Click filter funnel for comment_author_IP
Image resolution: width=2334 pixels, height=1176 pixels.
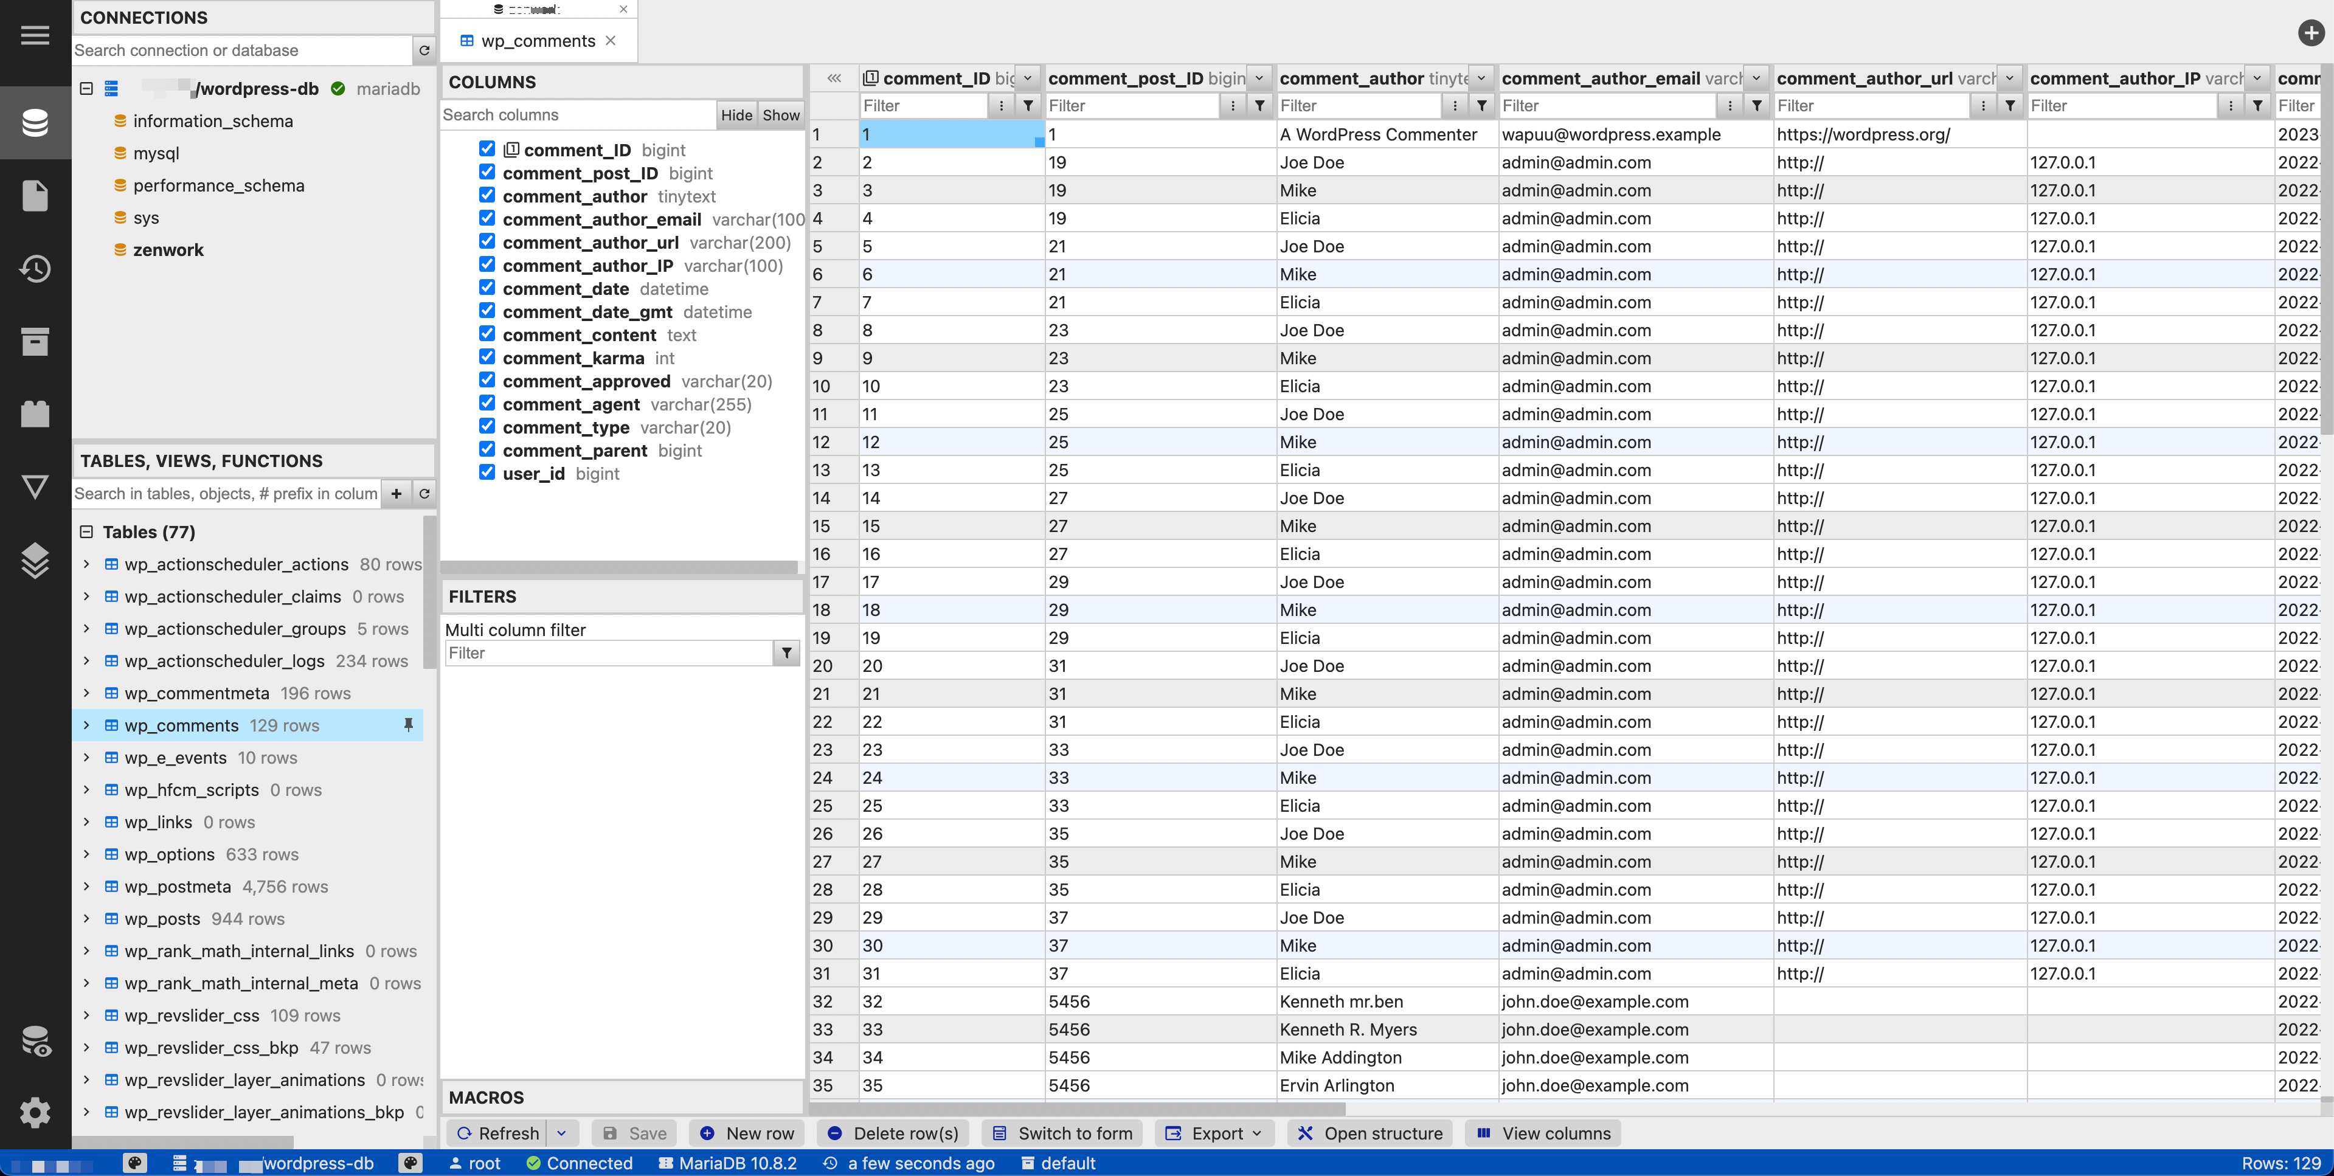coord(2258,106)
